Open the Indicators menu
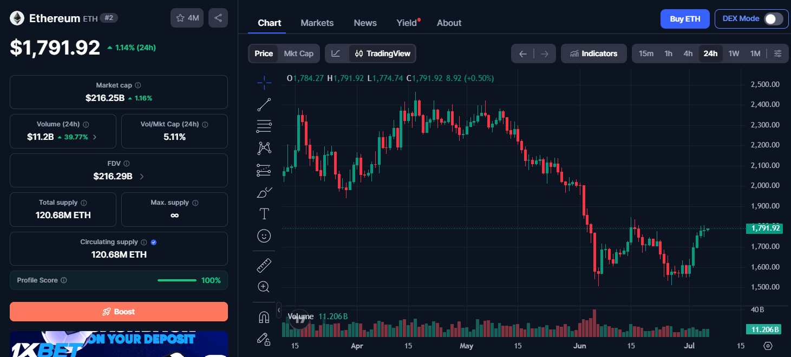Screen dimensions: 791x357 (594, 53)
